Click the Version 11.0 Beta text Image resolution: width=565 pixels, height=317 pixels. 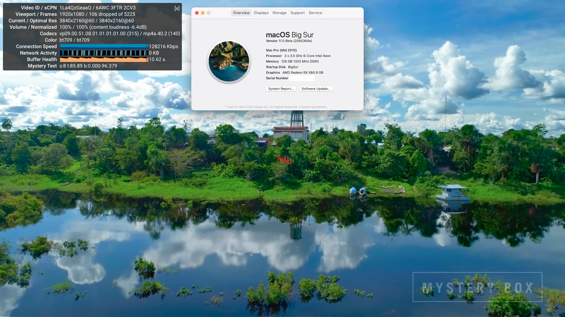click(x=289, y=41)
